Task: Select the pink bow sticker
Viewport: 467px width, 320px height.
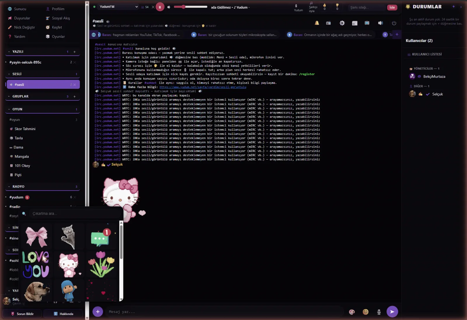Action: tap(36, 236)
